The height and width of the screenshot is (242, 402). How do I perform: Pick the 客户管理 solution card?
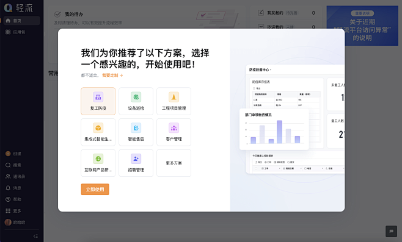click(x=174, y=132)
